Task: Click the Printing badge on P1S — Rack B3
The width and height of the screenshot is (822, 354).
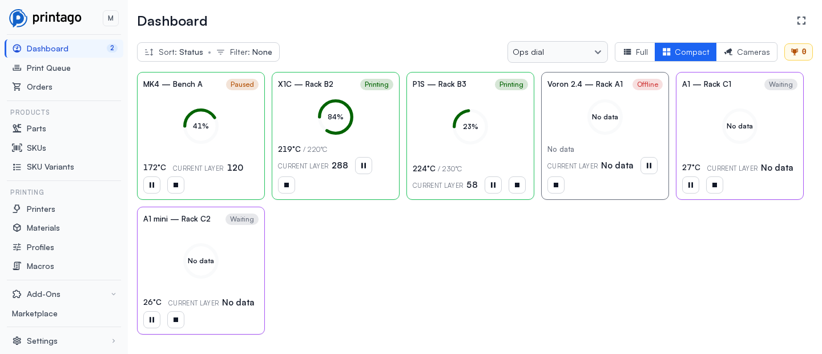Action: coord(511,85)
